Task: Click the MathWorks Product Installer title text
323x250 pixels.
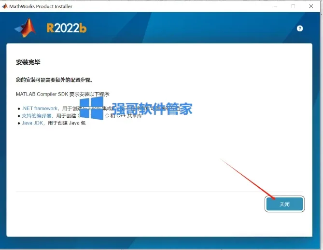Action: [x=41, y=6]
